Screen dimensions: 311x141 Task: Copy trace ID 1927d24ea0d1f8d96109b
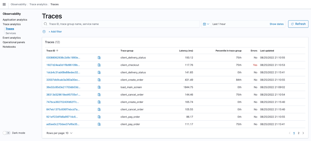[99, 65]
